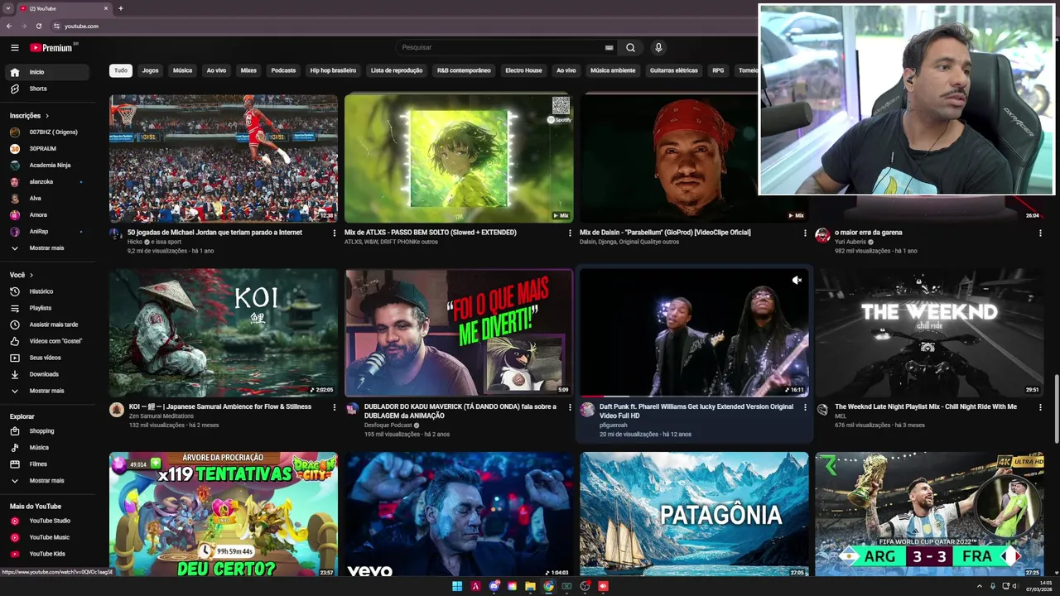Start voice search with the microphone
Image resolution: width=1060 pixels, height=596 pixels.
click(x=658, y=47)
